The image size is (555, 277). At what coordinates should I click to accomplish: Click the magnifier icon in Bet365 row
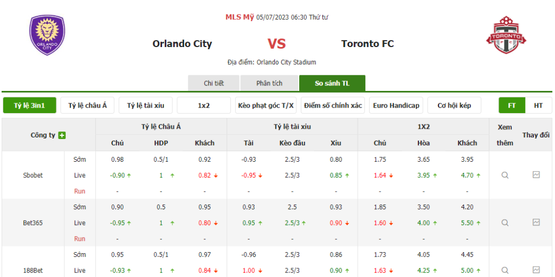pos(505,223)
